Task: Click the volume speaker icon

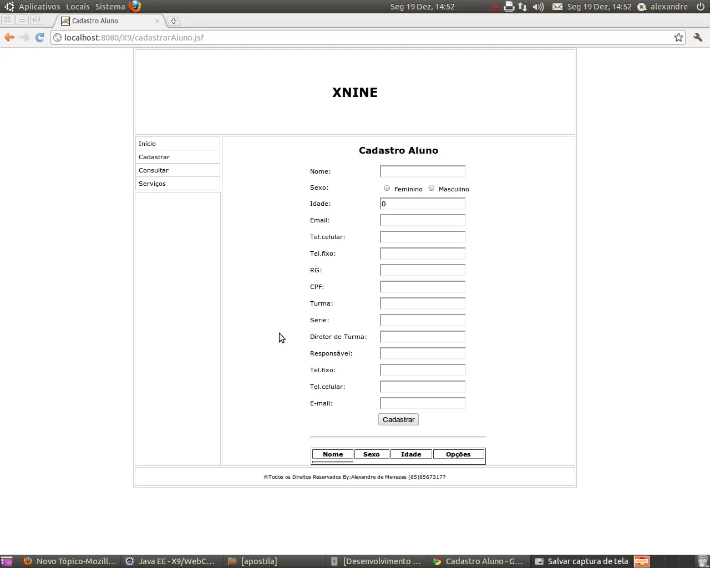Action: pyautogui.click(x=538, y=7)
